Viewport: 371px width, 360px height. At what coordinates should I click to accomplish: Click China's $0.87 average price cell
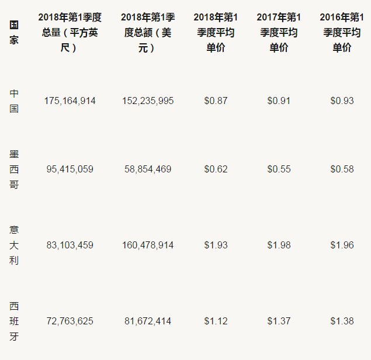[216, 101]
